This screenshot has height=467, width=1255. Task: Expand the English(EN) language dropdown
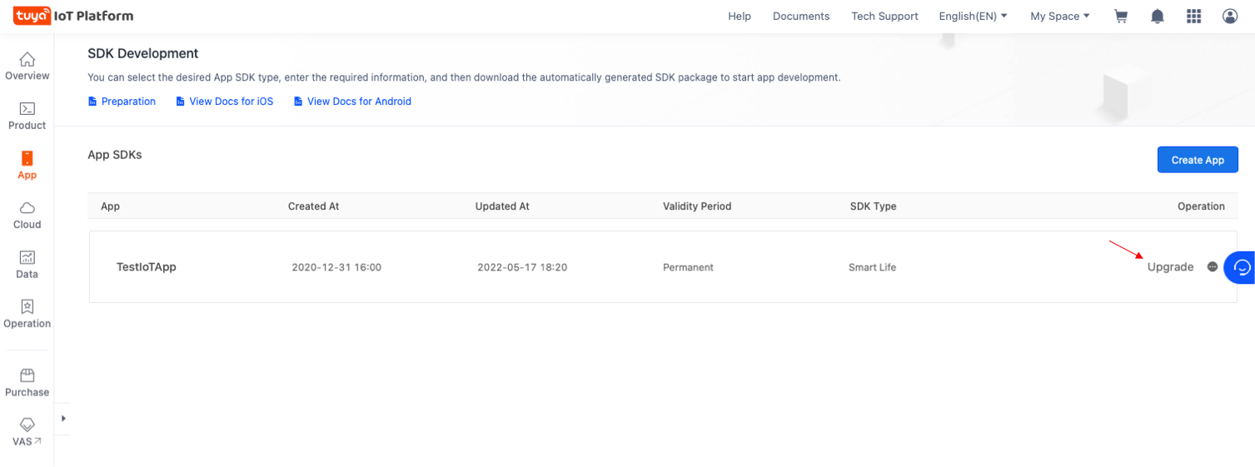coord(973,16)
